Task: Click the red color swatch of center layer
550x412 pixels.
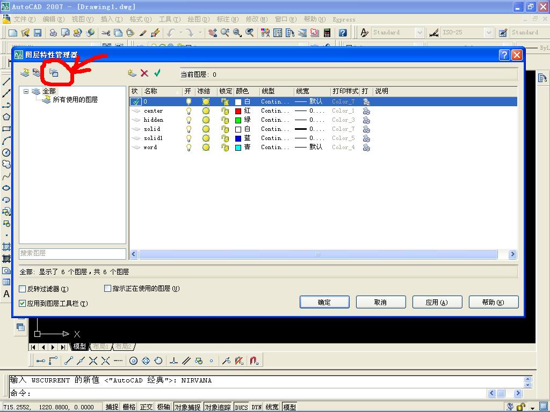Action: pos(238,112)
